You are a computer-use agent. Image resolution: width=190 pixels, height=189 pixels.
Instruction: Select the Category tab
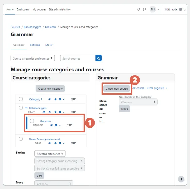pyautogui.click(x=19, y=45)
